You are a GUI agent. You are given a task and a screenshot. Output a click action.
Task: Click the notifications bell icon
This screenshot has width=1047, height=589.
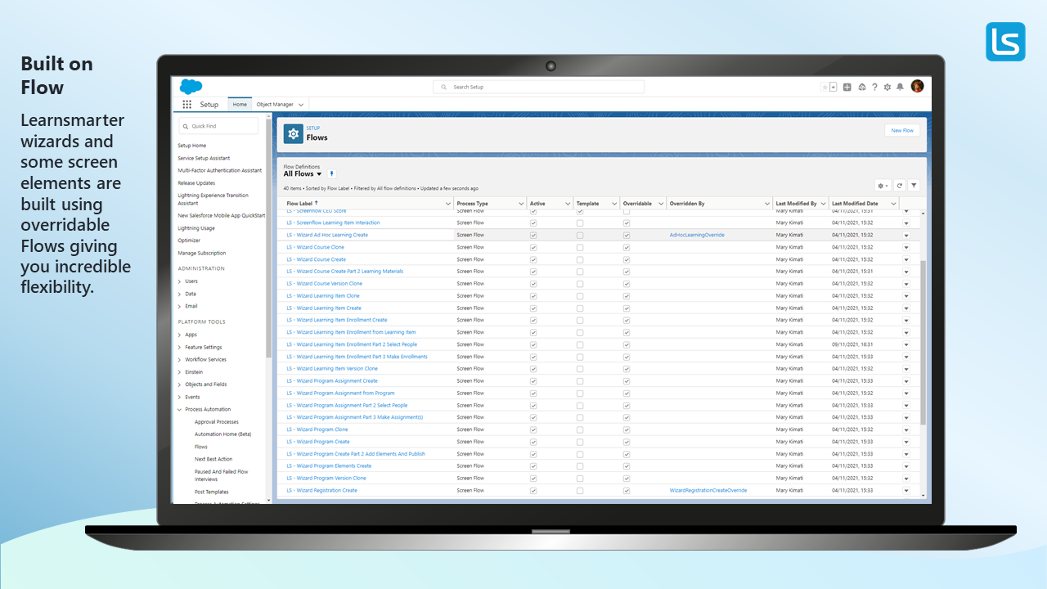point(900,87)
